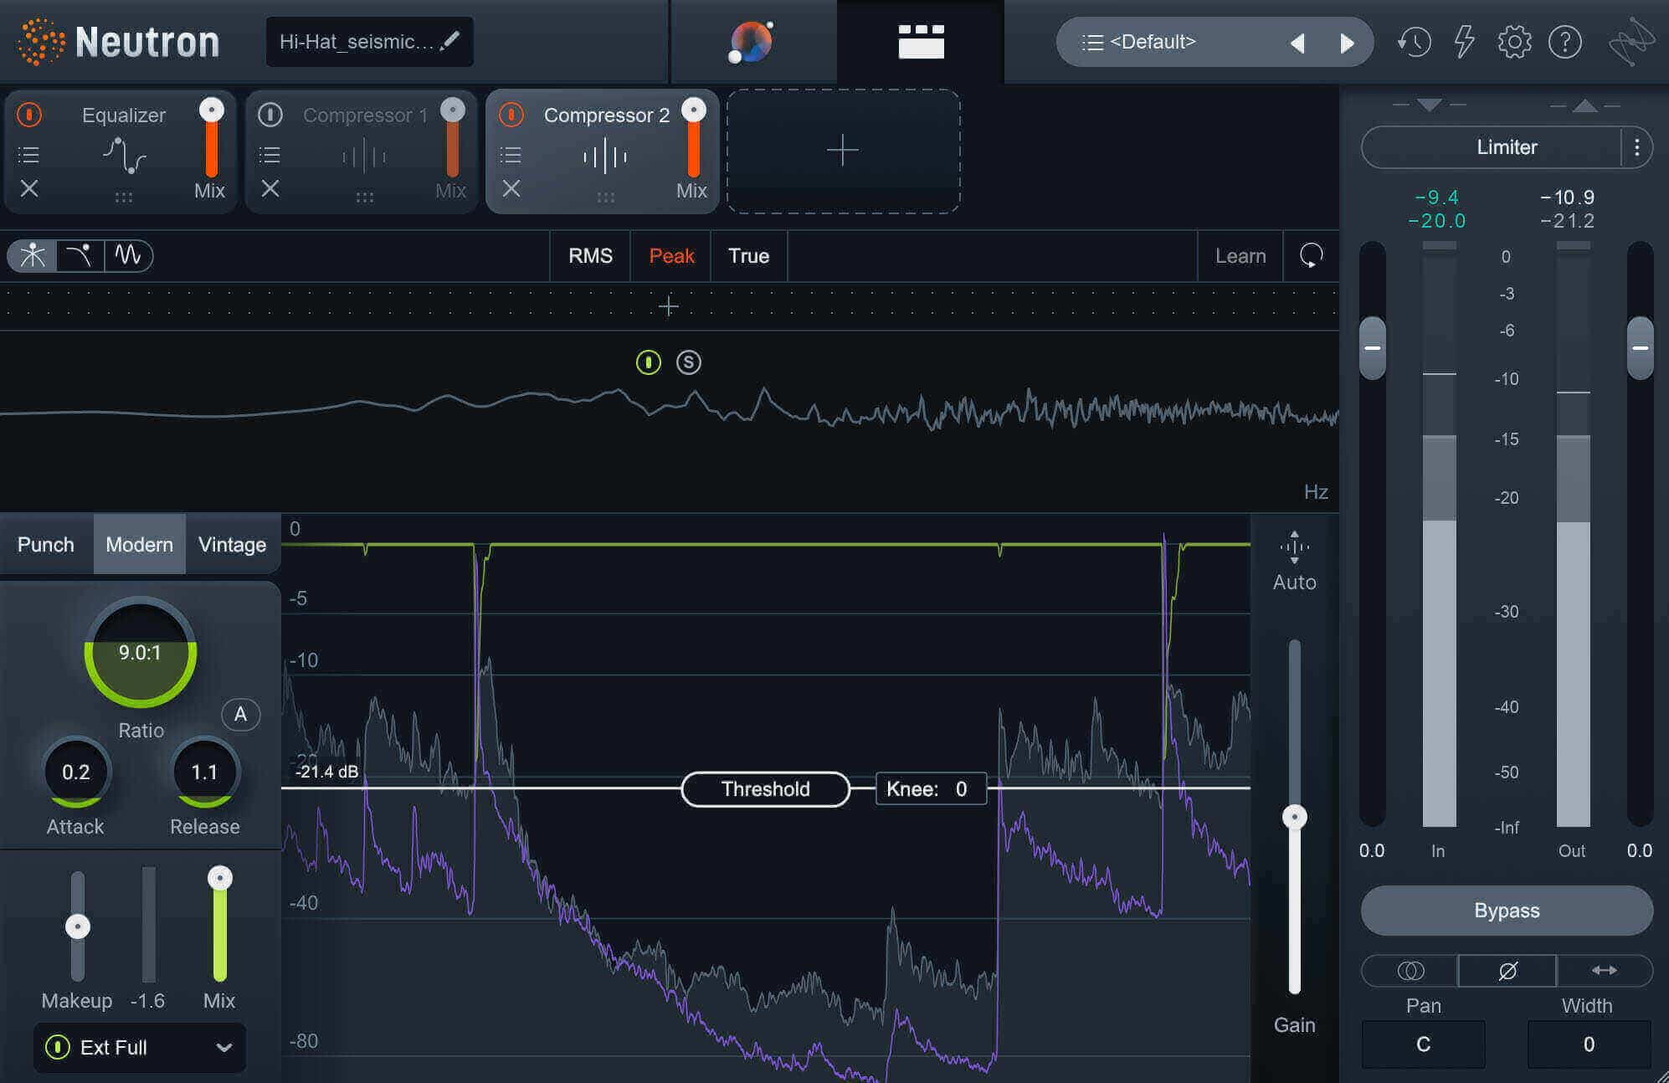
Task: Click the pencil icon to rename track
Action: (450, 40)
